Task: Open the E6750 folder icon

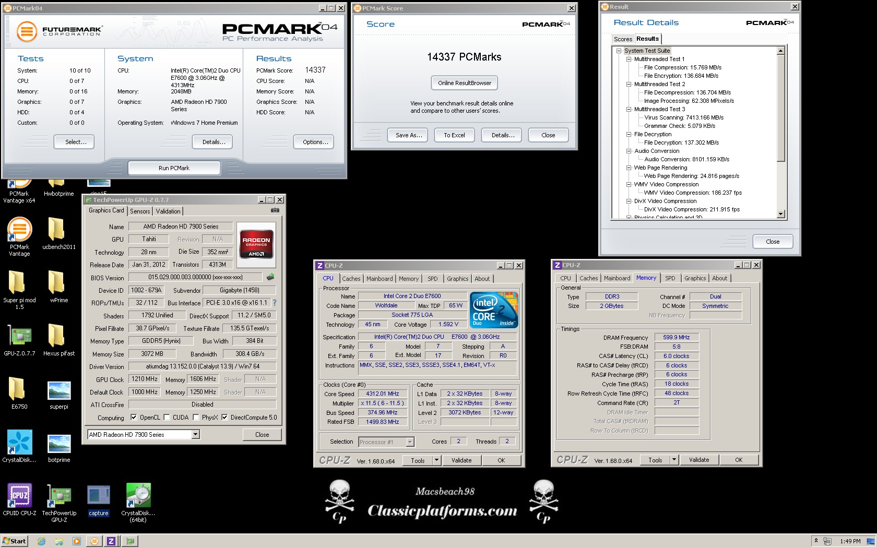Action: tap(19, 394)
